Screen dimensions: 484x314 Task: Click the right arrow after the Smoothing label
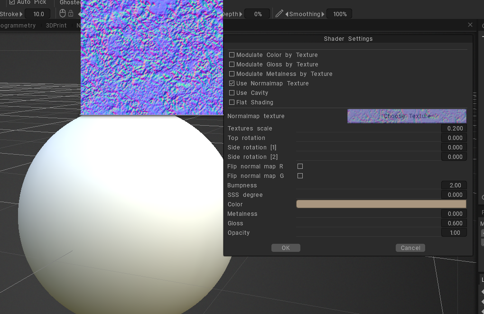pyautogui.click(x=324, y=14)
